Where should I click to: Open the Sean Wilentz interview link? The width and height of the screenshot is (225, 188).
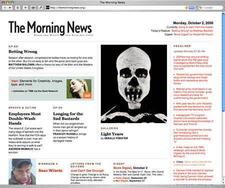pyautogui.click(x=50, y=170)
